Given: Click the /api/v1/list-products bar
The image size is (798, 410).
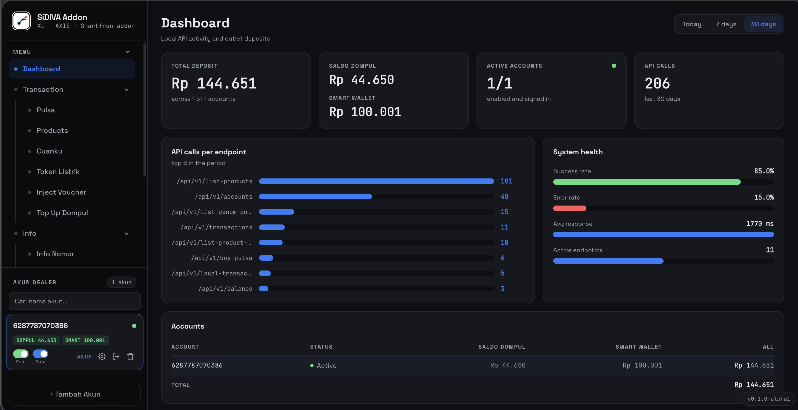Looking at the screenshot, I should point(376,181).
